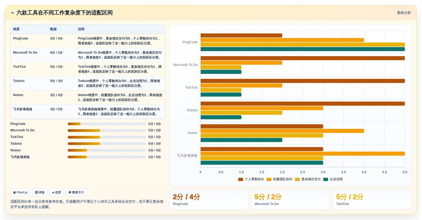This screenshot has height=220, width=422.
Task: Click PingCode's teal 企业治理 bar
Action: point(303,49)
